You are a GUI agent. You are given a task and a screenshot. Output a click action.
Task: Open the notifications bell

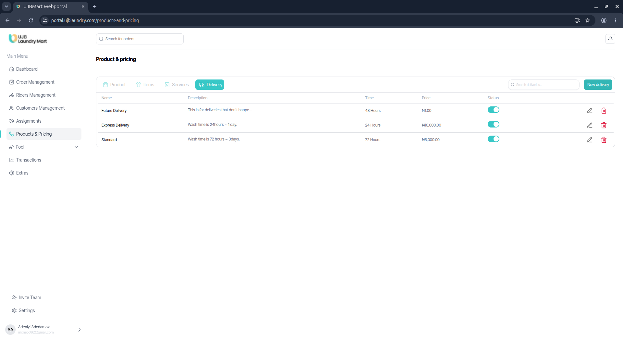(610, 39)
